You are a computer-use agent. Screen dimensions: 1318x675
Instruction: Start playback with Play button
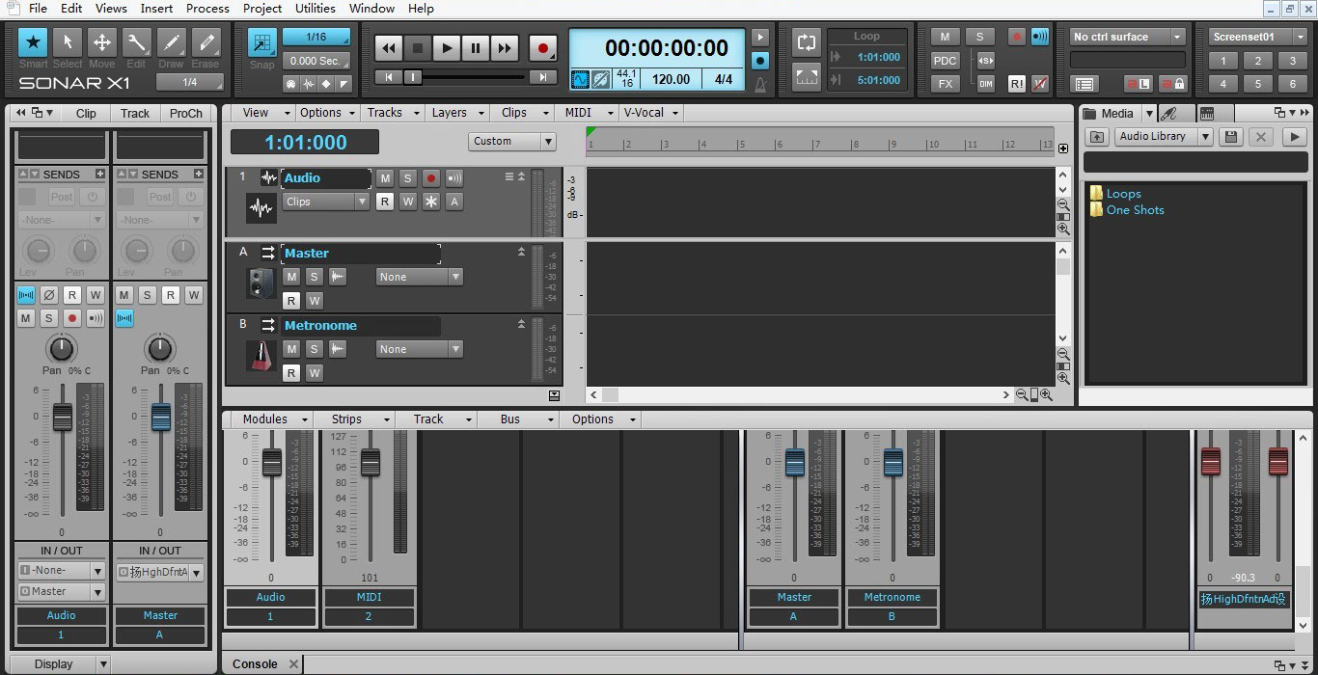(x=447, y=47)
